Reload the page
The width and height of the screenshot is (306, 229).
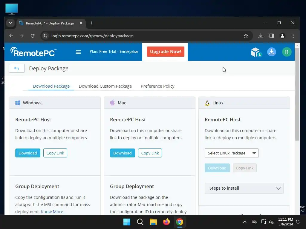[x=33, y=36]
